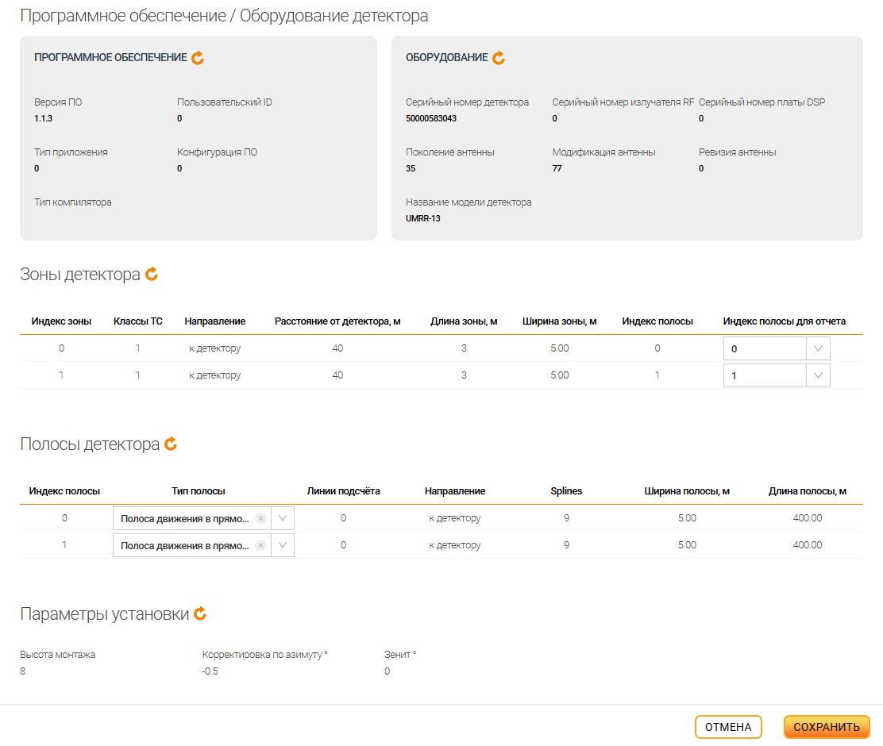The width and height of the screenshot is (883, 746).
Task: Click the СОХРАНИТЬ button
Action: tap(827, 727)
